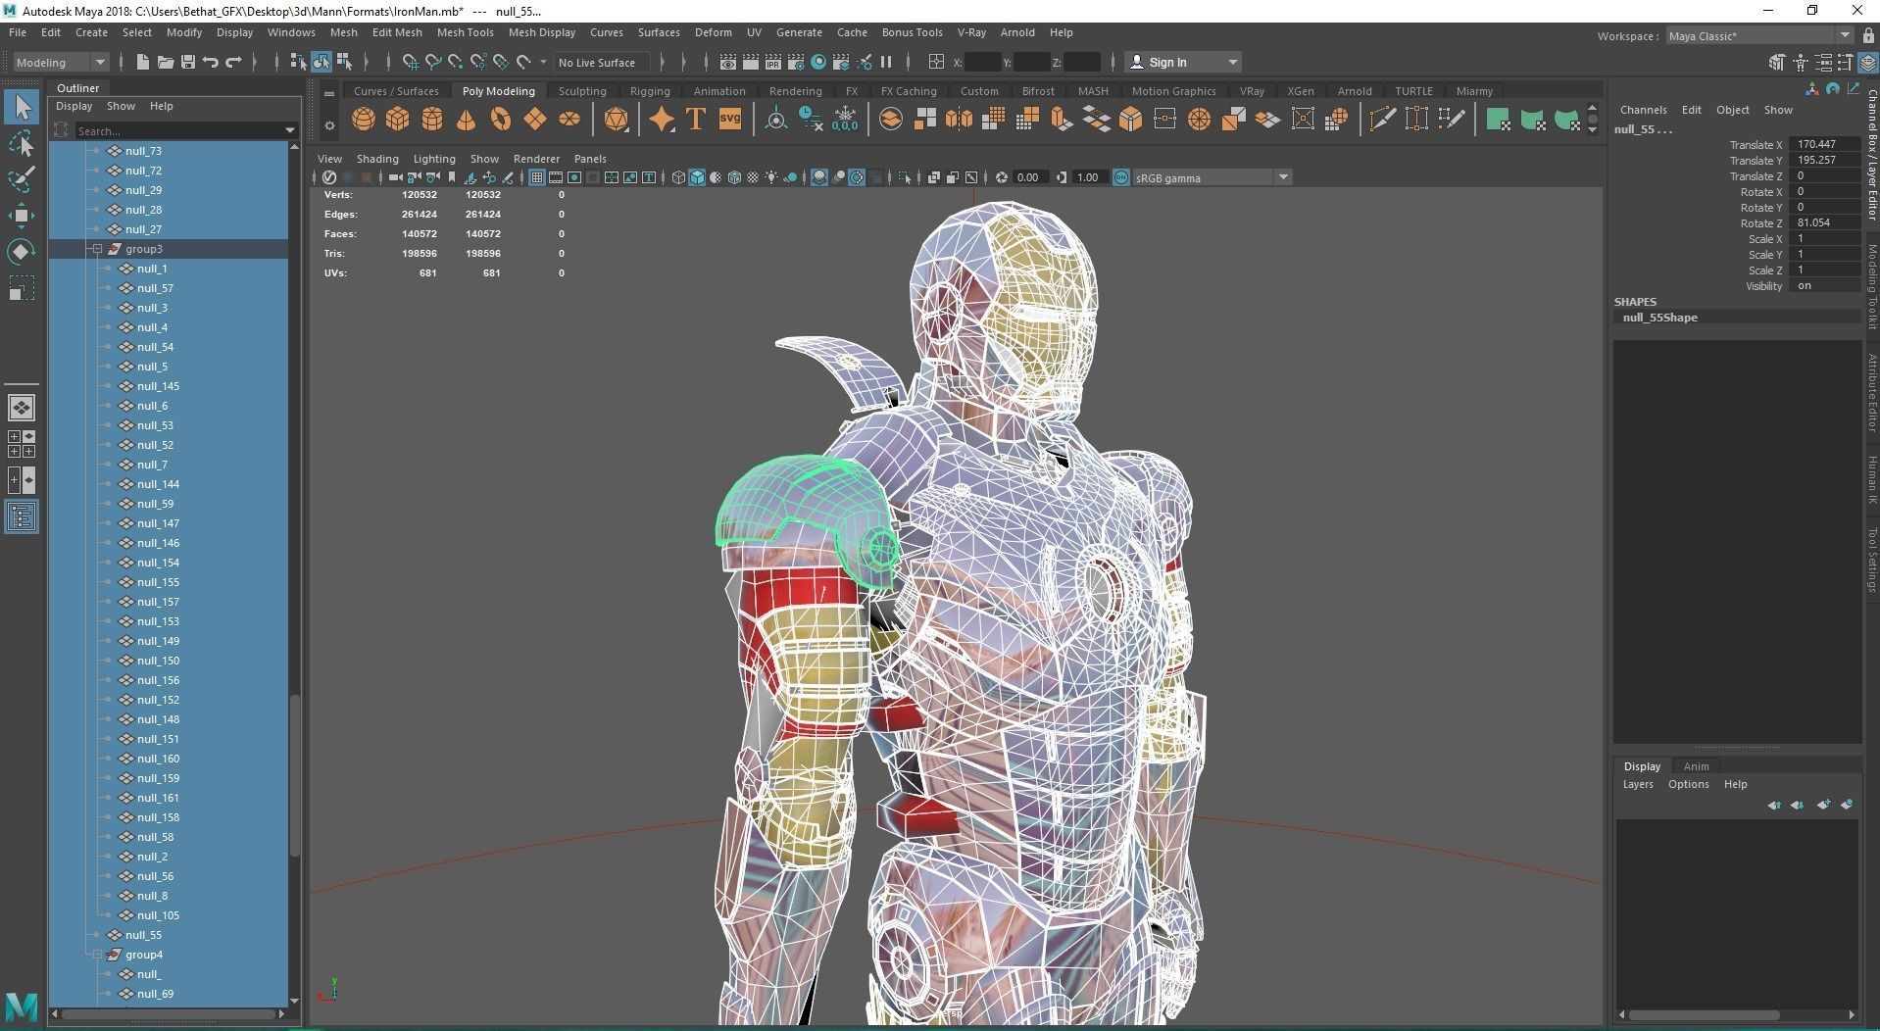Switch to the Anim layer tab
Viewport: 1880px width, 1031px height.
(x=1696, y=766)
